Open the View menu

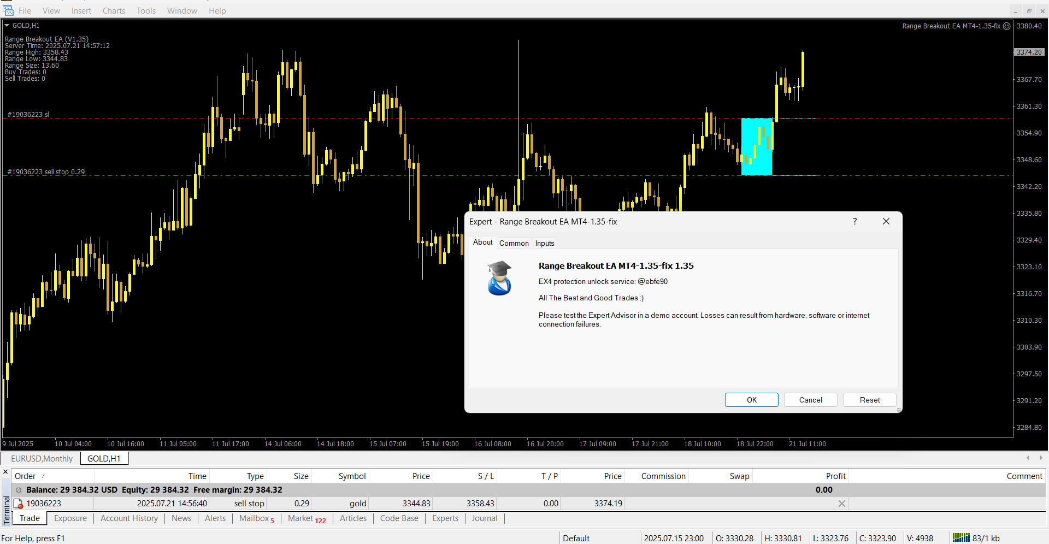[x=51, y=11]
